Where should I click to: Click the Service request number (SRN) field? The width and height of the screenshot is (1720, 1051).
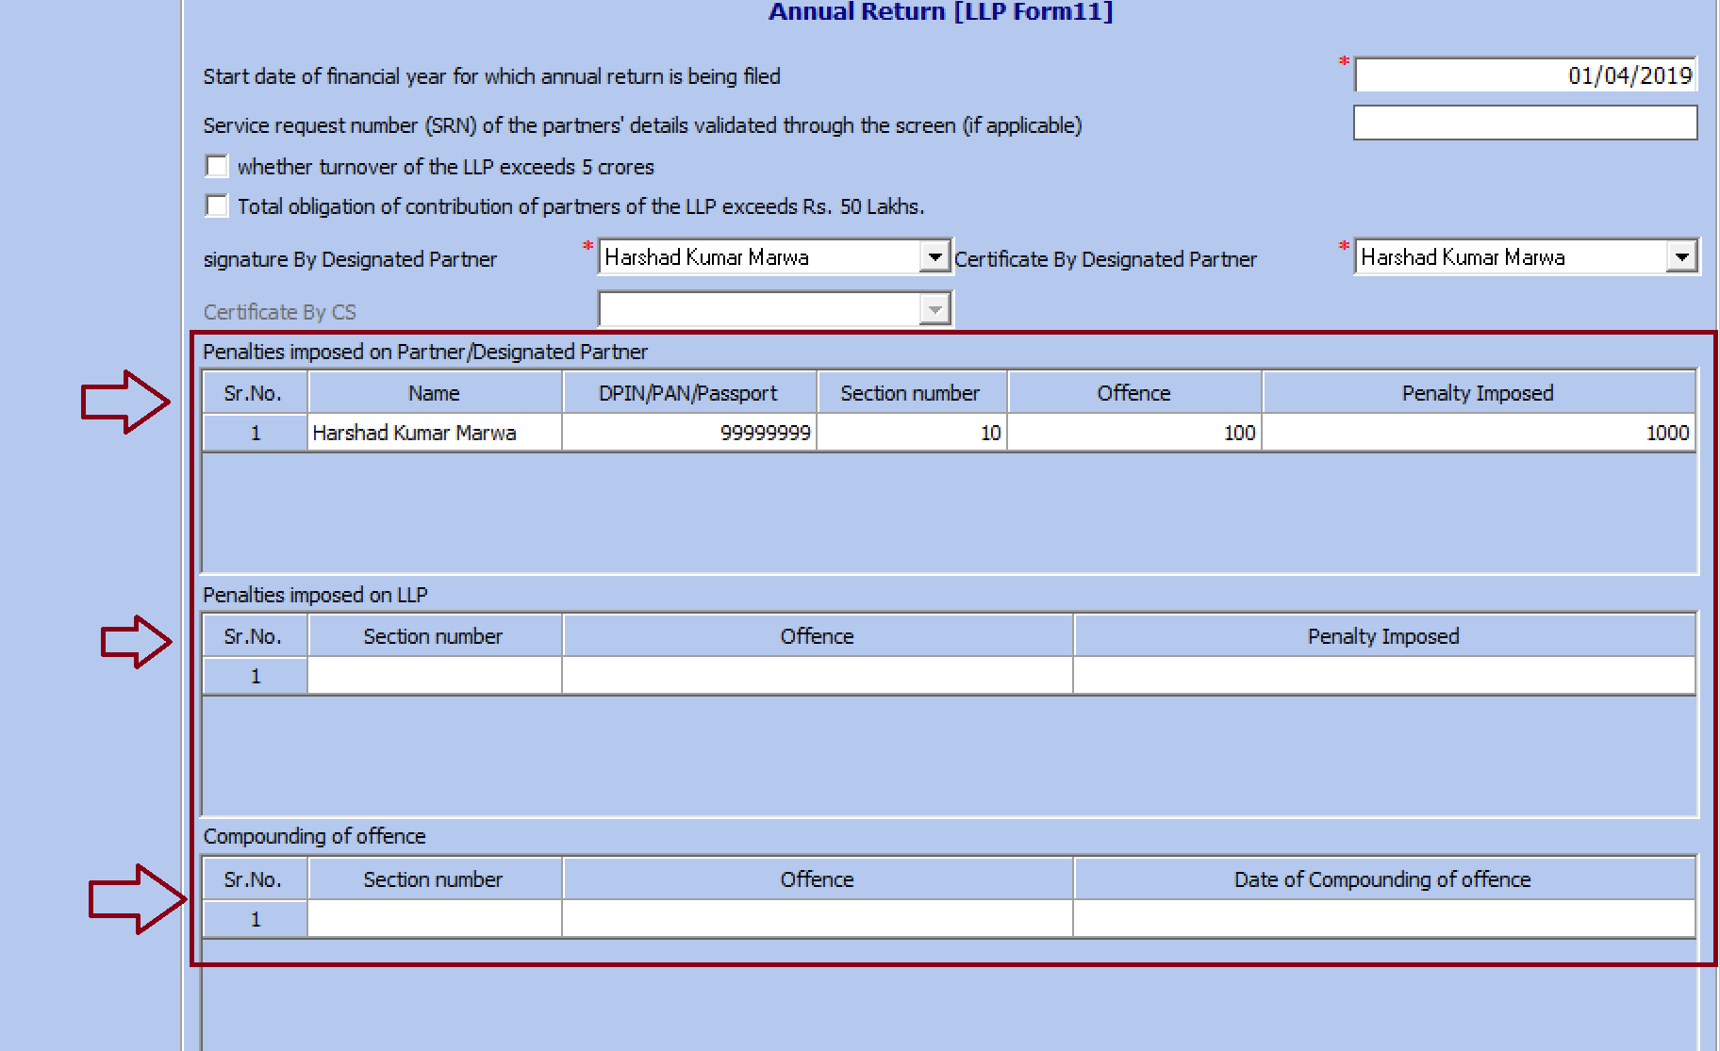1526,123
